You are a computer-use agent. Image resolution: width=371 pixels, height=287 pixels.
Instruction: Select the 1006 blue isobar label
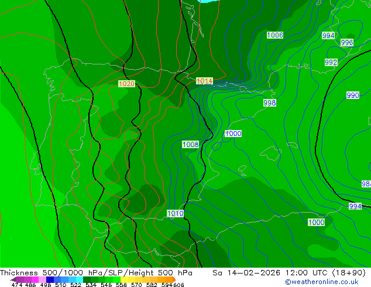(275, 35)
